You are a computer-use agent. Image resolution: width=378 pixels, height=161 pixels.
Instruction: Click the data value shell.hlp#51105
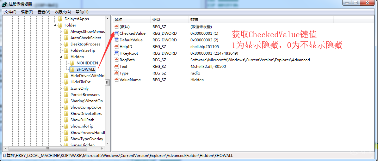point(205,46)
